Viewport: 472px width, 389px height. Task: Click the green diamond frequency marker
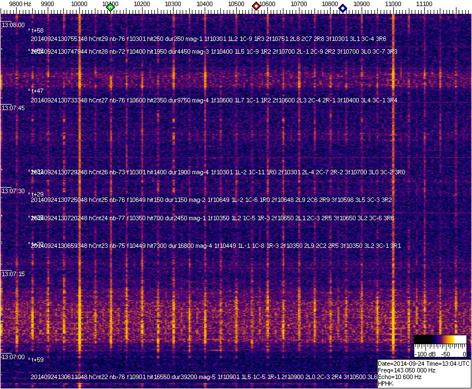tap(110, 7)
